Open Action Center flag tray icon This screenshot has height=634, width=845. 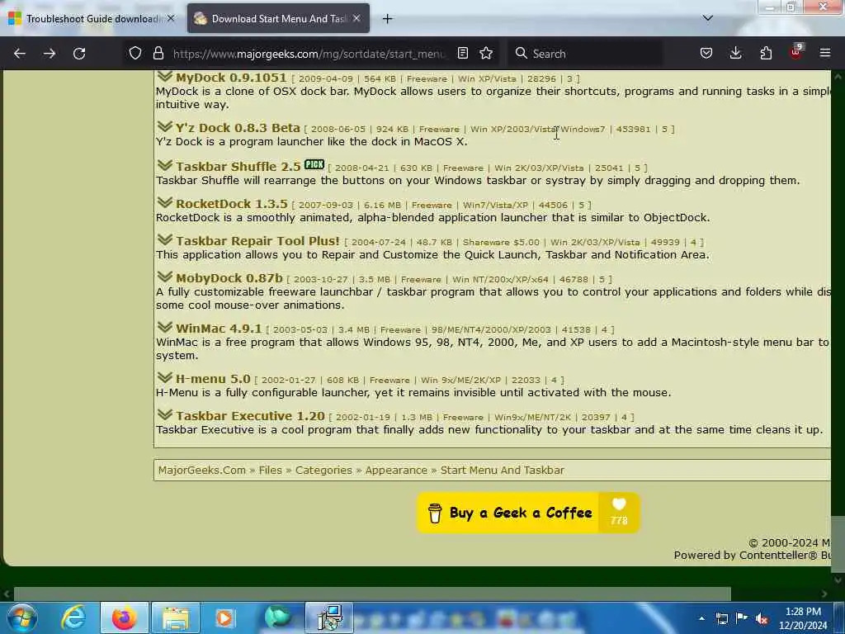(x=742, y=618)
